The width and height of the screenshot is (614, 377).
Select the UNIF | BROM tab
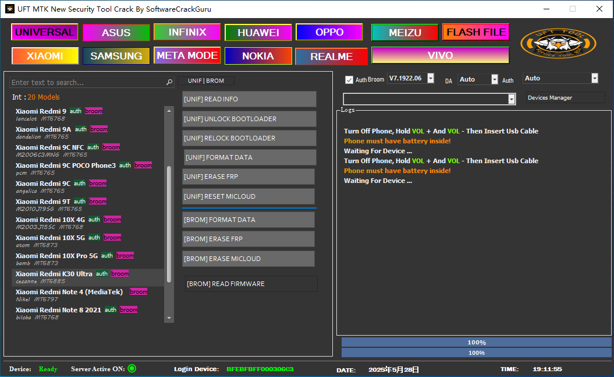point(206,81)
